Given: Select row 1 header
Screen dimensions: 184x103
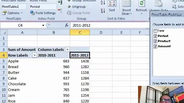Looking at the screenshot, I should (x=3, y=38).
